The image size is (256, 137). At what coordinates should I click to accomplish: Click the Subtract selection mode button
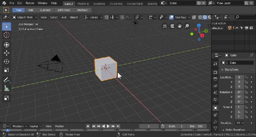click(x=45, y=10)
